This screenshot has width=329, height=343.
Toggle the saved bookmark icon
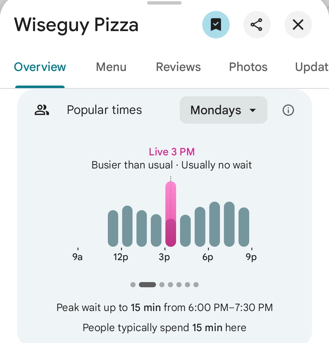pos(216,25)
